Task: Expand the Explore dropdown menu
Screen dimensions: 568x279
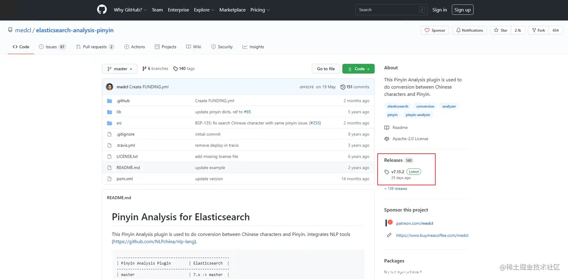Action: tap(204, 10)
